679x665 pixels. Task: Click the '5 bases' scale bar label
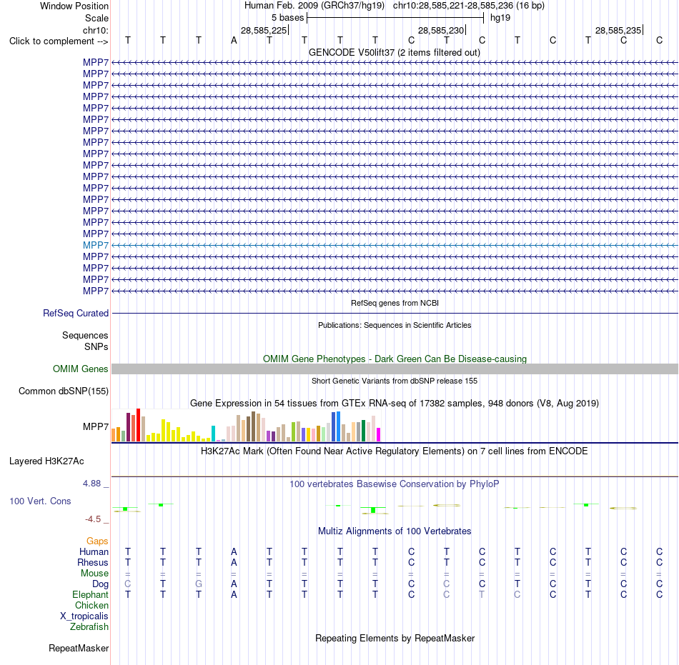287,18
